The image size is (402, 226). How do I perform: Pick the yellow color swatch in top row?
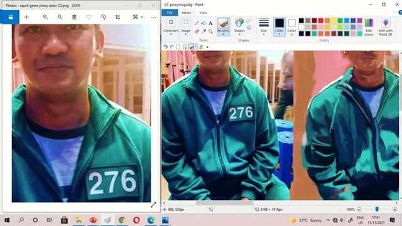[x=334, y=21]
